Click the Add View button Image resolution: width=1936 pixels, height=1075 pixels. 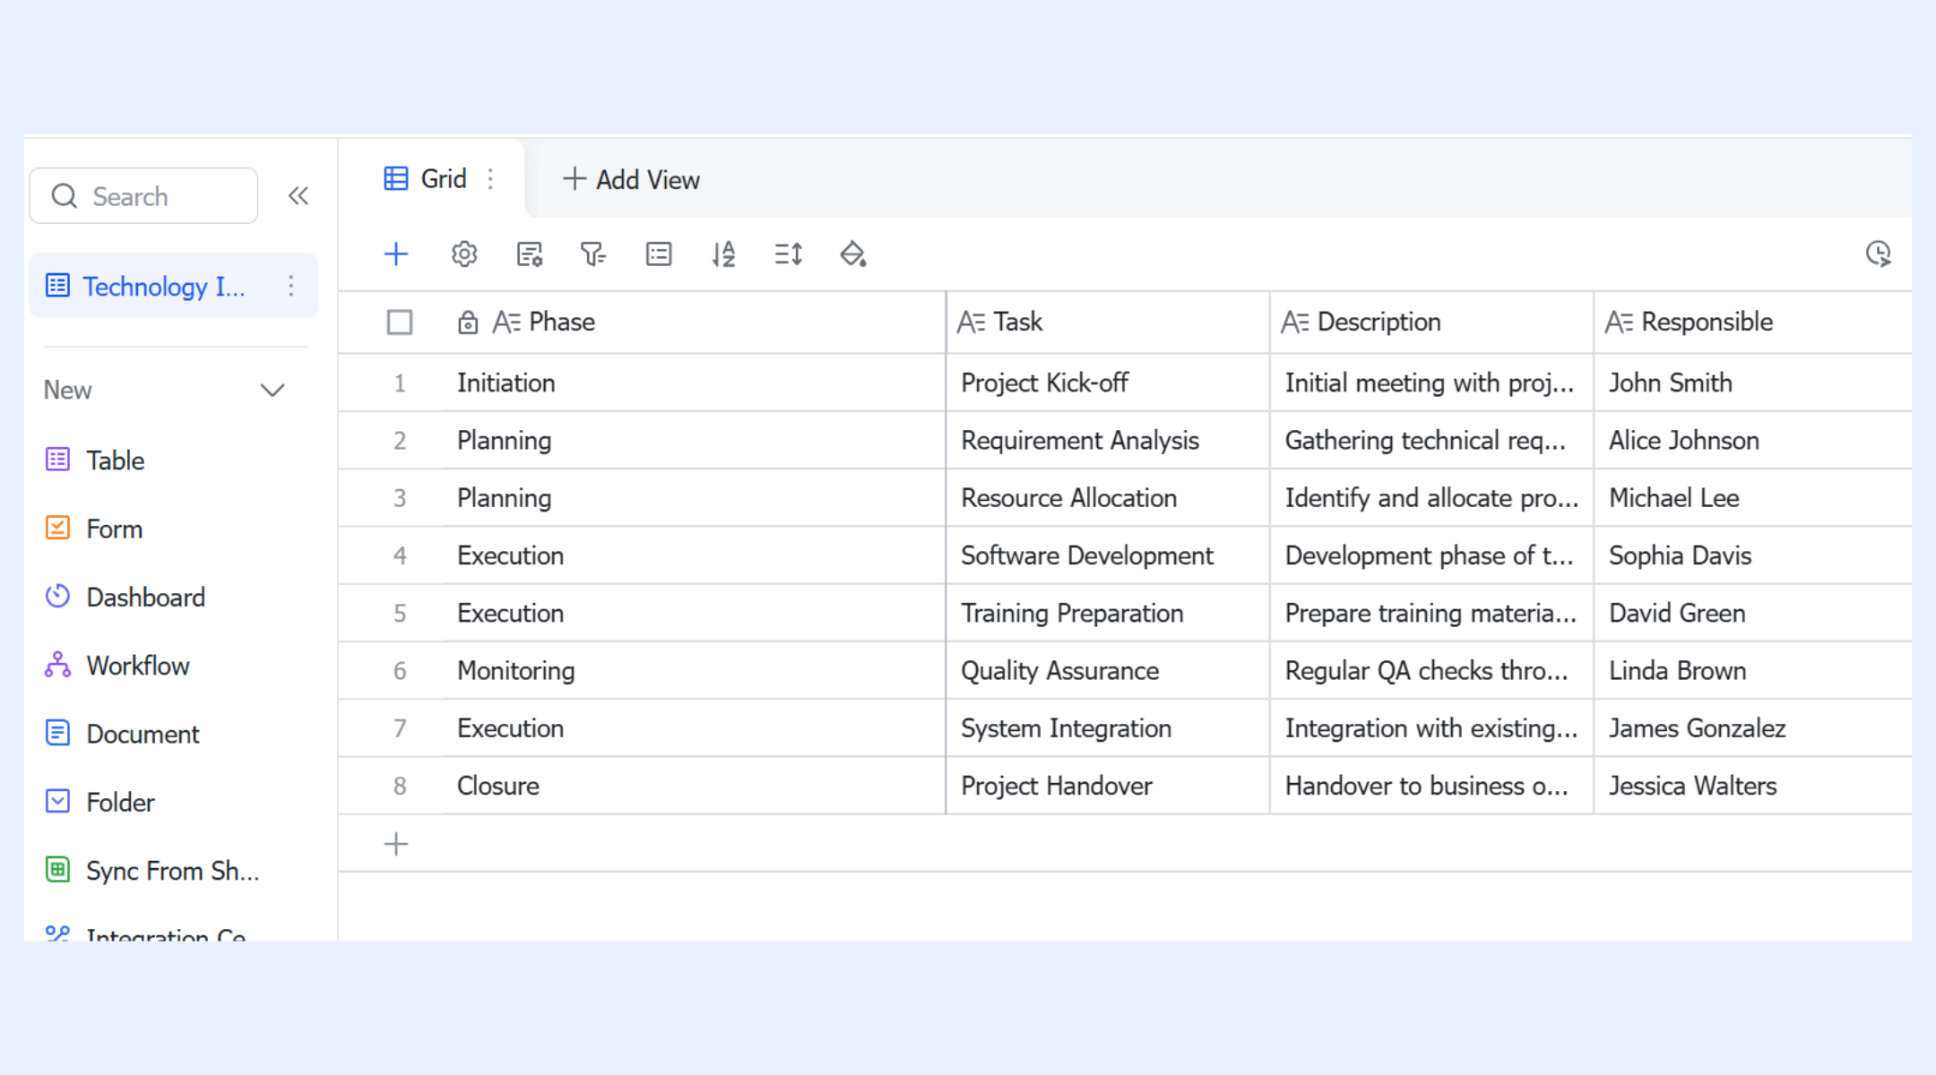[631, 180]
